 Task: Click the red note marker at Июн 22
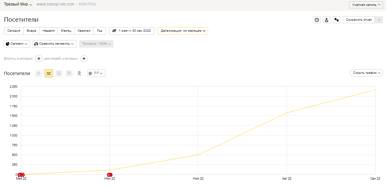click(110, 175)
